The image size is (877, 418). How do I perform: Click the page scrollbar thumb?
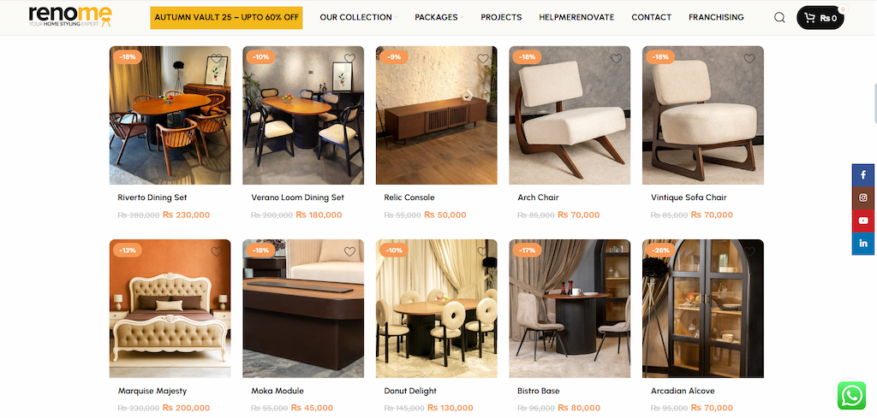pyautogui.click(x=874, y=103)
